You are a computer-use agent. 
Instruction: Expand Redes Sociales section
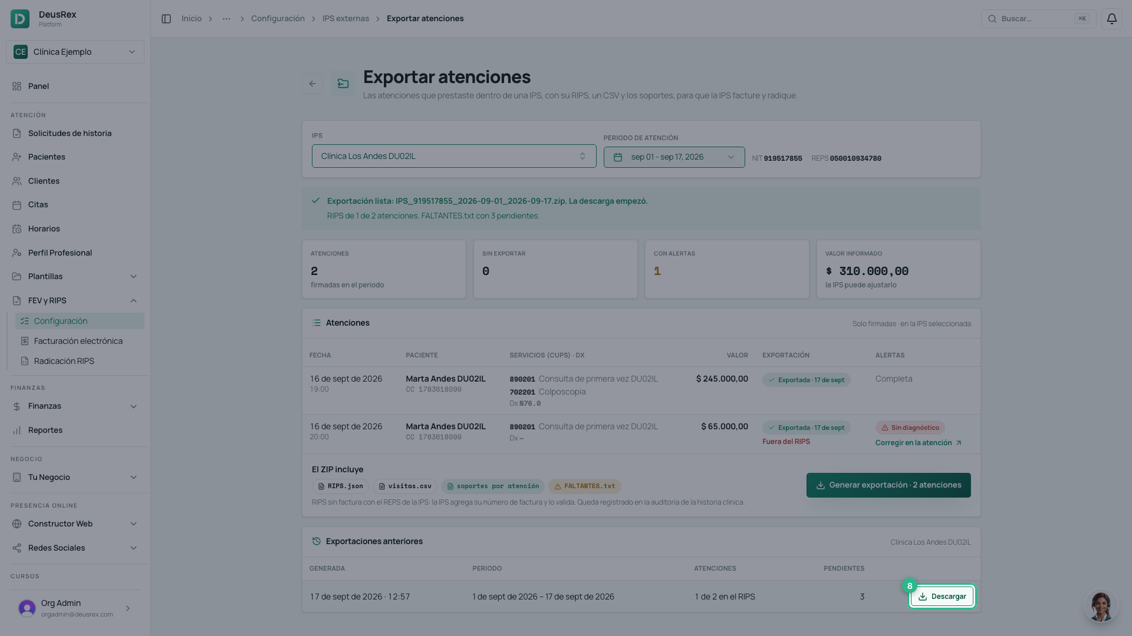click(x=75, y=548)
